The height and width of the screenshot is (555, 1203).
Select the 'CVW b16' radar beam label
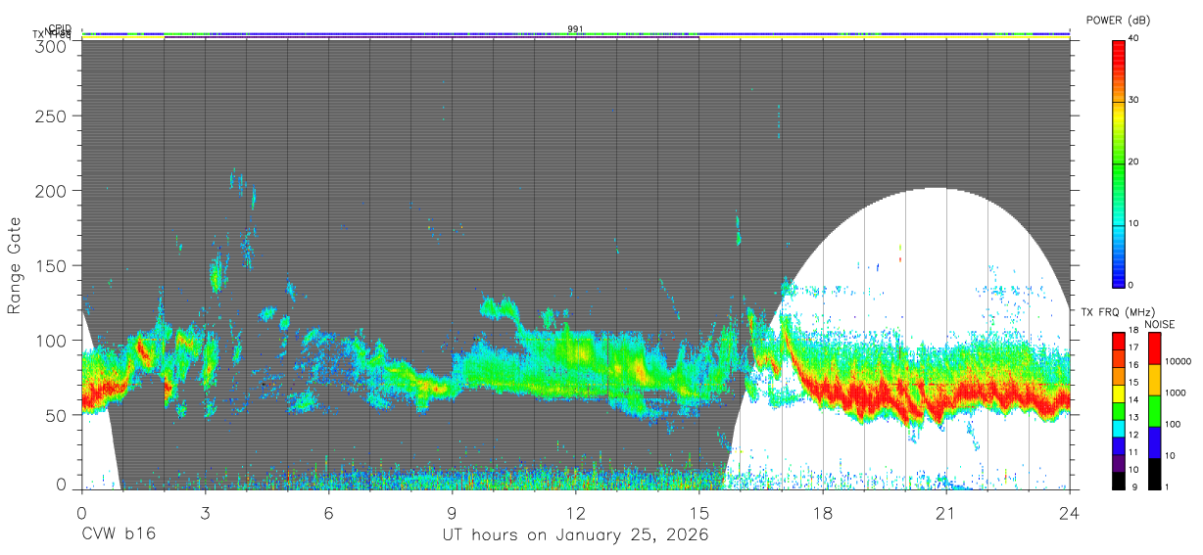click(119, 535)
